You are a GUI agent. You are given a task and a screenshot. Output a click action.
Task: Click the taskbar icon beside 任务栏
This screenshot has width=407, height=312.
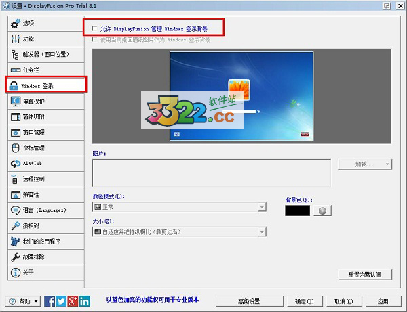coord(16,70)
